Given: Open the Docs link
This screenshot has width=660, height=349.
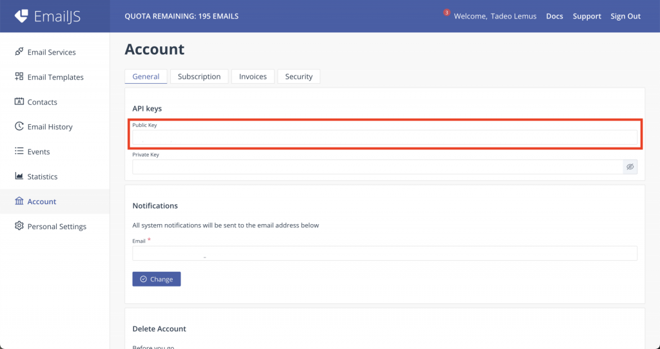Looking at the screenshot, I should coord(554,16).
